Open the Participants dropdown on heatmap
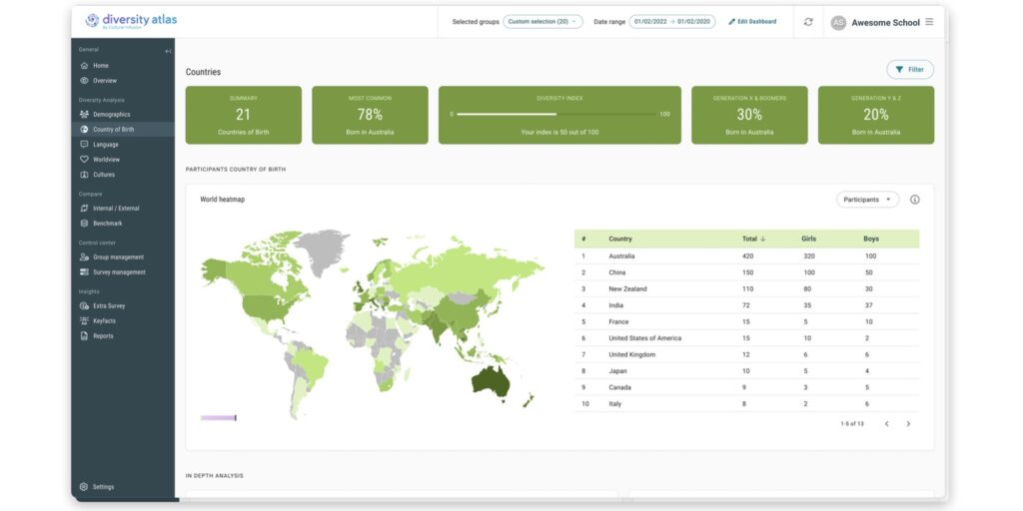The width and height of the screenshot is (1023, 511). (867, 200)
